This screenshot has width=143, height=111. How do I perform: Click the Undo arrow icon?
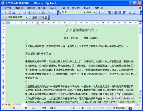[x=49, y=13]
